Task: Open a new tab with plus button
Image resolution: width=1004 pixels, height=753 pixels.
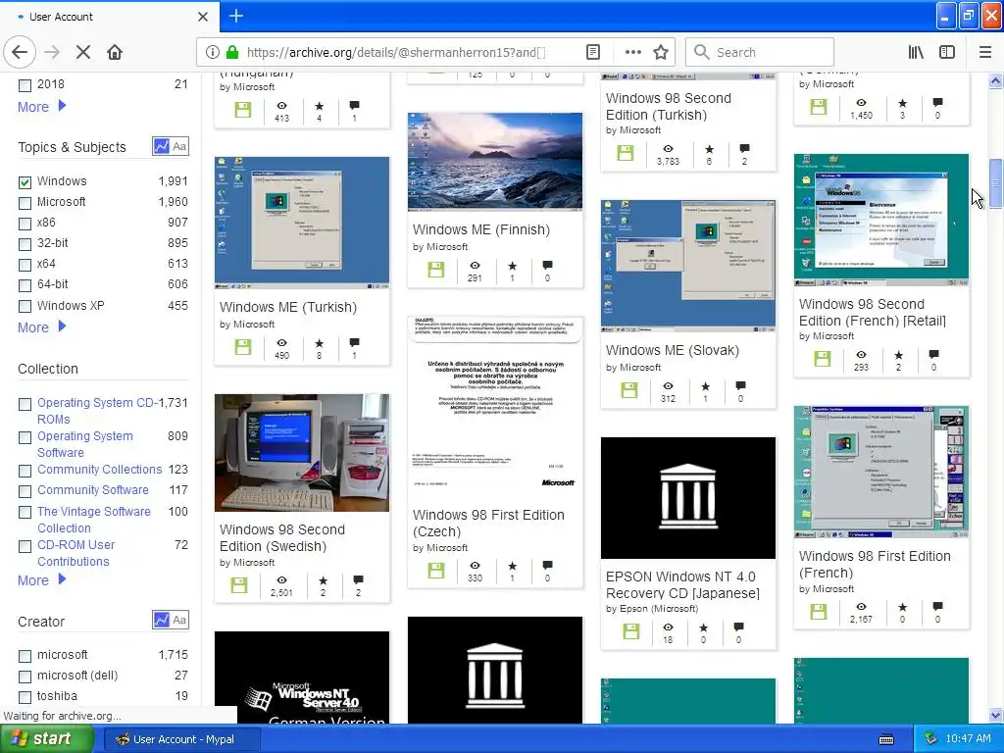Action: coord(236,16)
